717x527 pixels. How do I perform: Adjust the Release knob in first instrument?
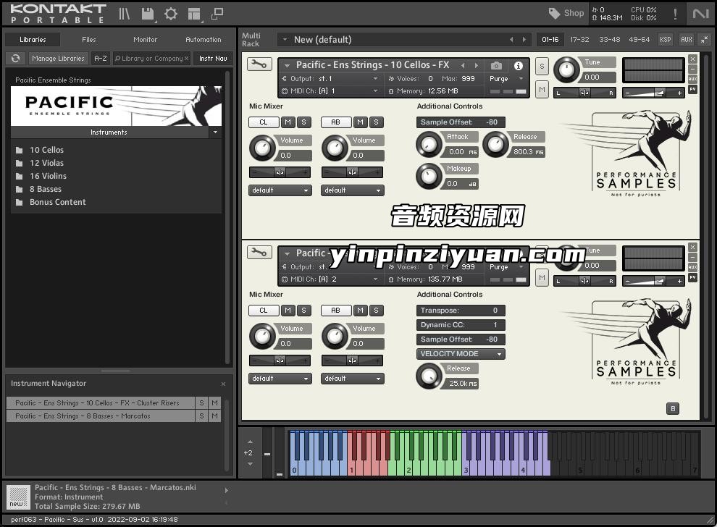496,144
